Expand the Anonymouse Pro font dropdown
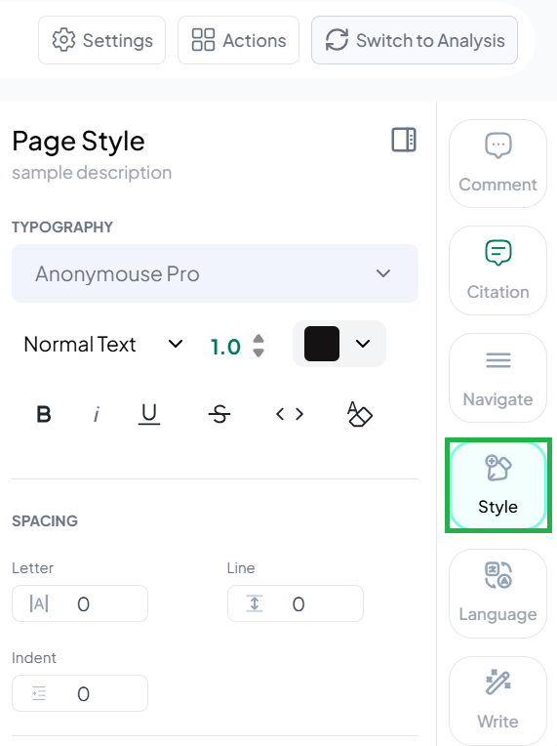This screenshot has height=746, width=557. tap(215, 273)
